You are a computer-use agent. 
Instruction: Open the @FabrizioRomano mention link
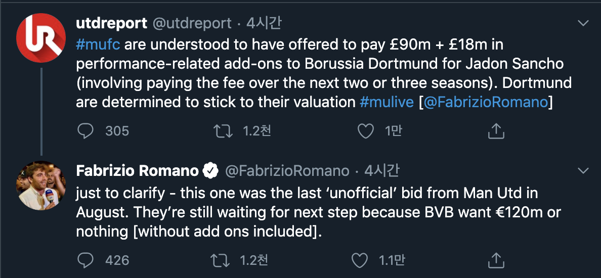click(x=486, y=102)
